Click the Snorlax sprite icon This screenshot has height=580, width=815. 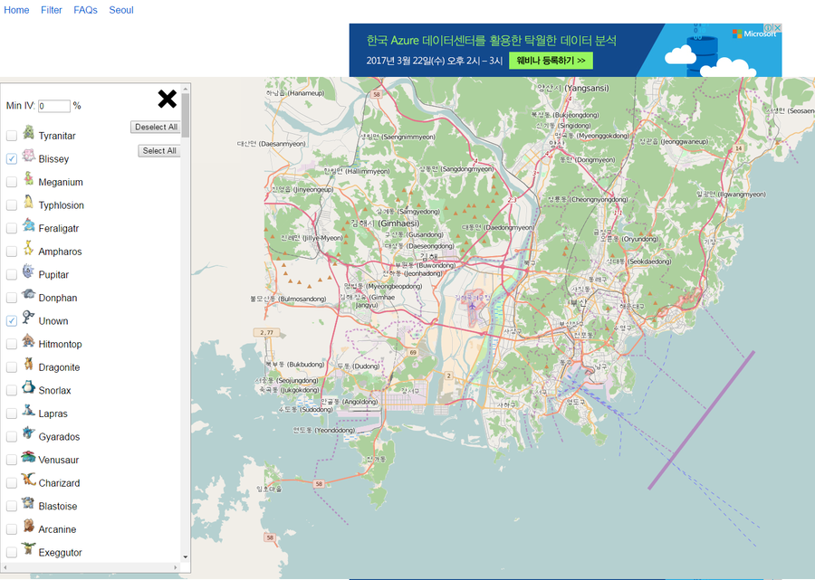point(28,389)
